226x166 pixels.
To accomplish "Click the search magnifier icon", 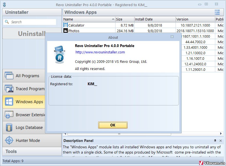I will (7, 22).
